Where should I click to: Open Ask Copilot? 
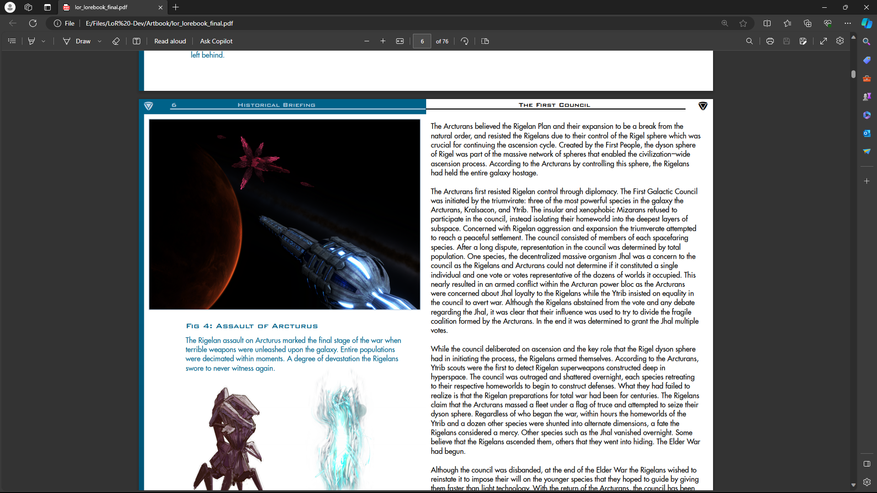[x=216, y=41]
